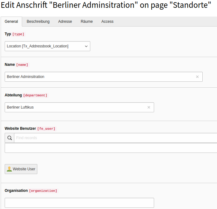Click the Website Benutzer field label
The height and width of the screenshot is (209, 217).
point(20,128)
